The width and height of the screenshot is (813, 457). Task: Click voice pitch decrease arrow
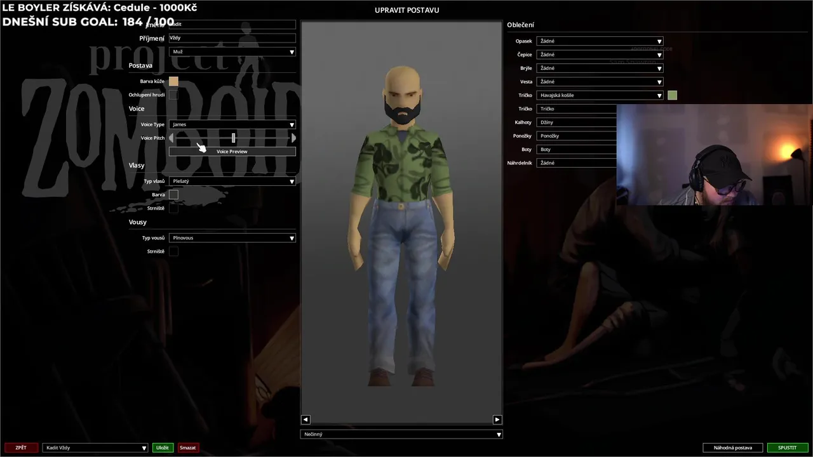171,138
